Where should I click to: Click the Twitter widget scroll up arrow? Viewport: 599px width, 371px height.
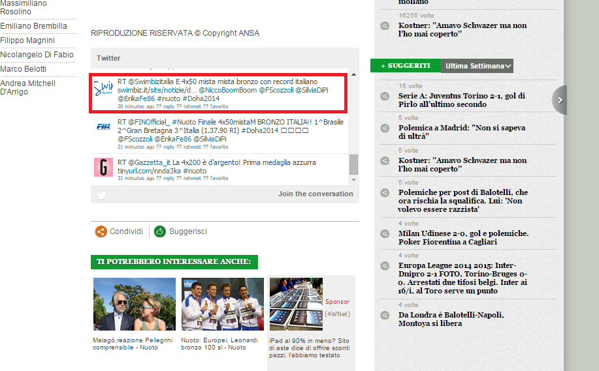point(354,74)
